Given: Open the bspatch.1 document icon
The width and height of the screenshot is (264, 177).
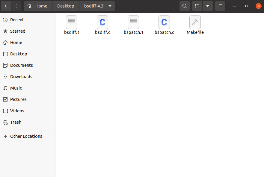Looking at the screenshot, I should tap(133, 25).
